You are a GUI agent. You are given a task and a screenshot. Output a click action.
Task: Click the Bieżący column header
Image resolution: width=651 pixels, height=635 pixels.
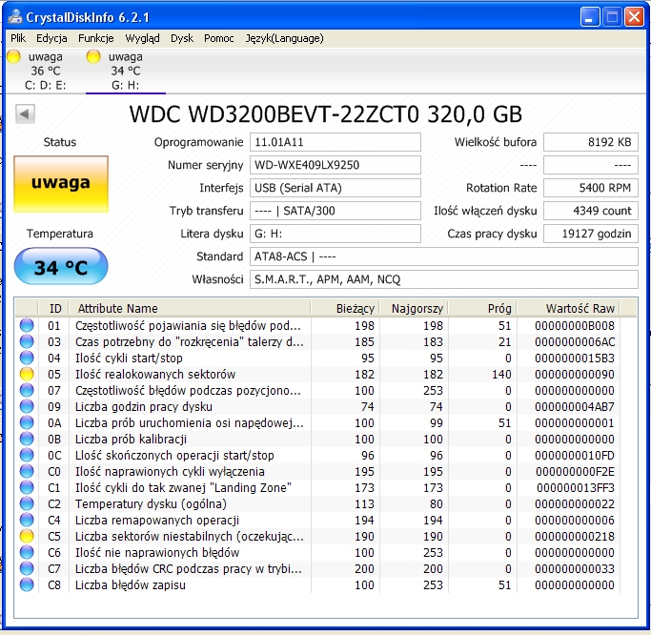pyautogui.click(x=345, y=308)
